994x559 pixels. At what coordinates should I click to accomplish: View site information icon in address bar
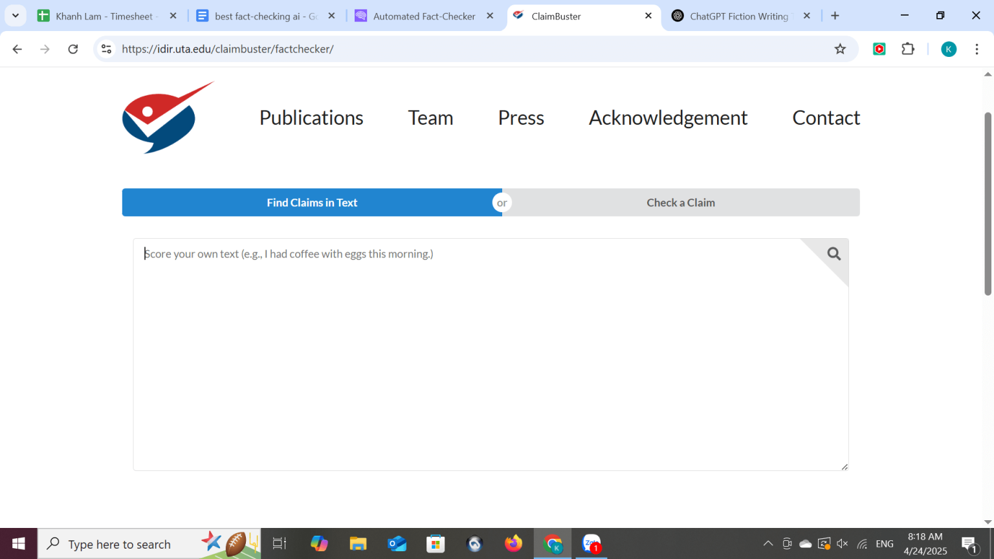tap(107, 49)
